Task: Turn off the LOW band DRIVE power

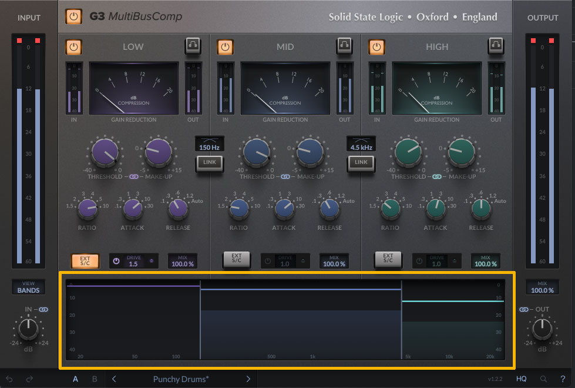Action: coord(116,261)
